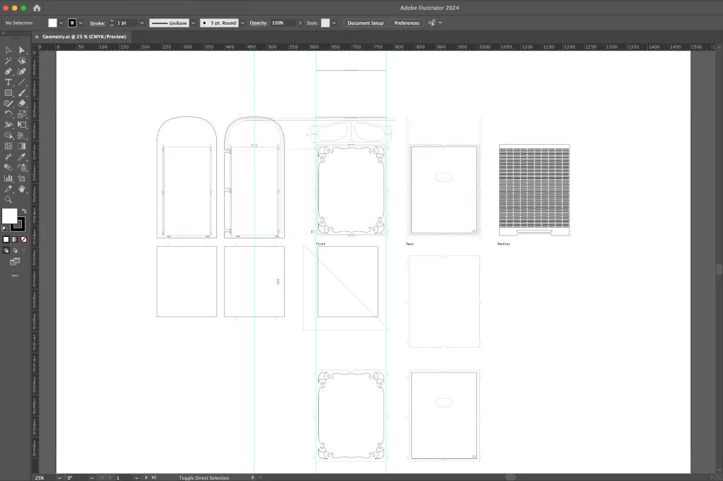Select the Type tool

click(9, 82)
